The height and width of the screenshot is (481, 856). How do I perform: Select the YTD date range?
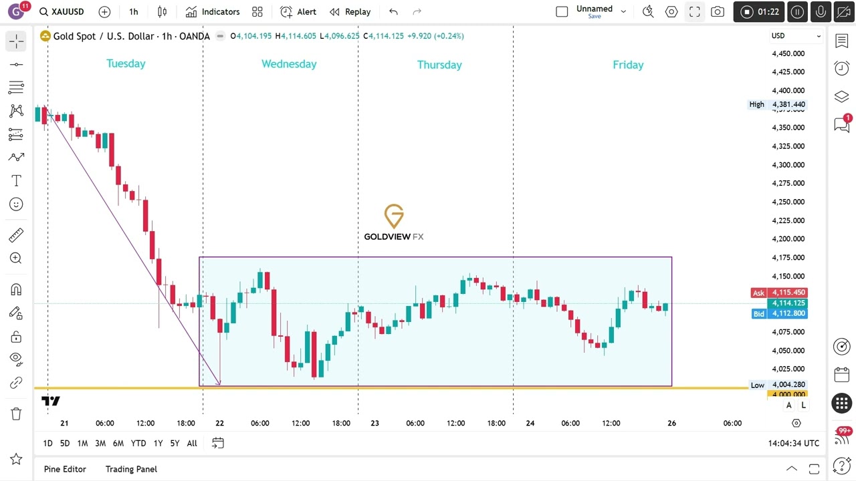[138, 444]
